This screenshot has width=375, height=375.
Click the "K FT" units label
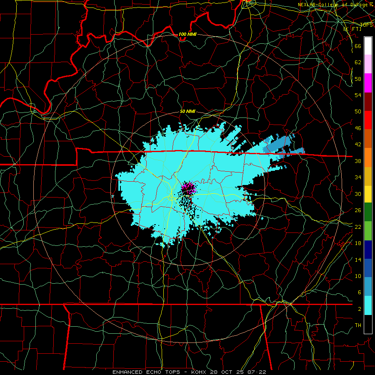352,29
